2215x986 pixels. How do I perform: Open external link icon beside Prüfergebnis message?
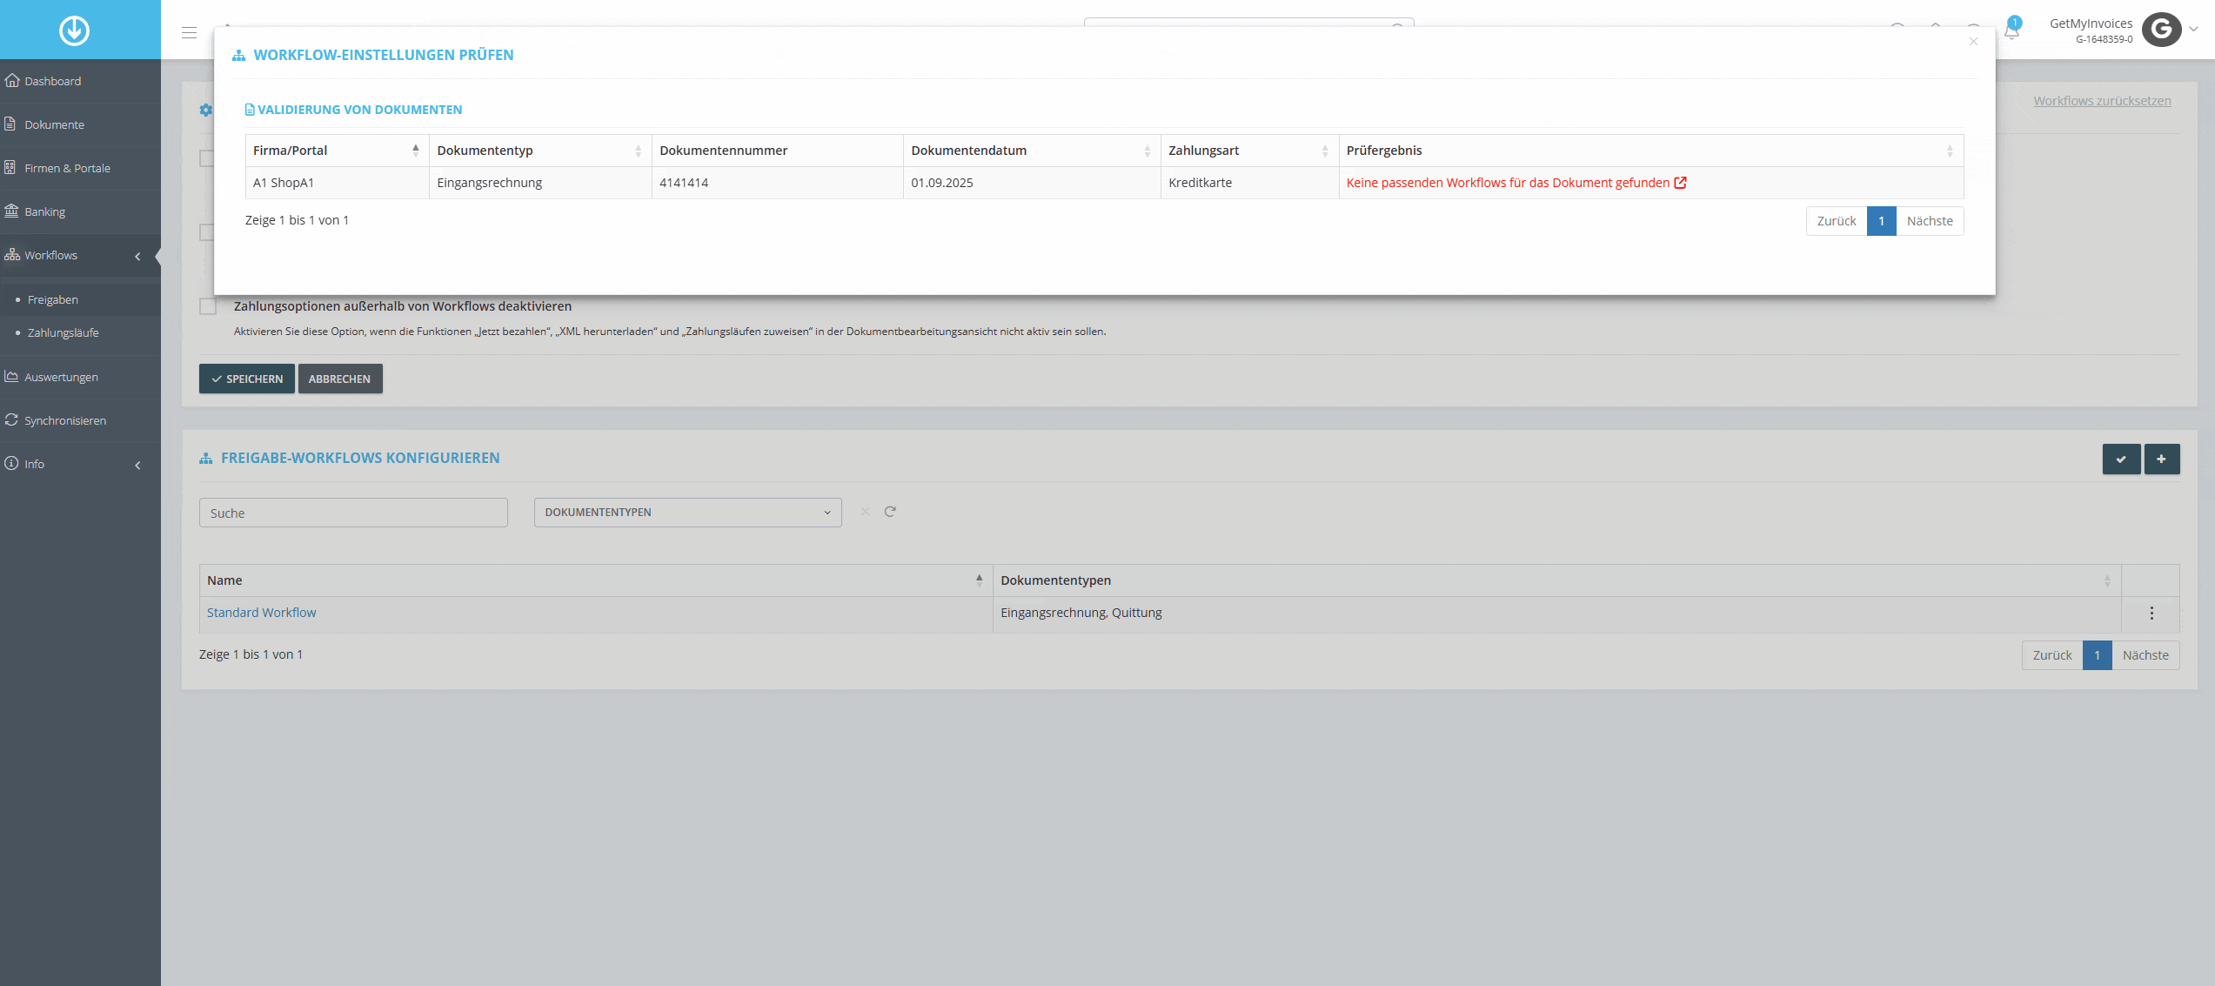[x=1680, y=183]
